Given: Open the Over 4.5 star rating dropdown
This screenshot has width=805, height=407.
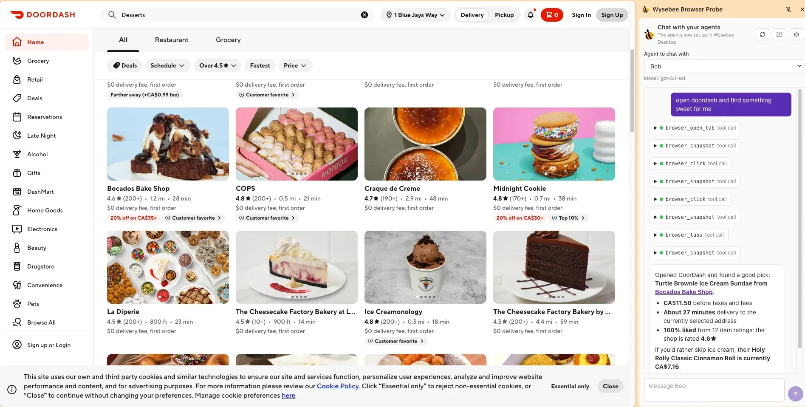Looking at the screenshot, I should pyautogui.click(x=217, y=65).
